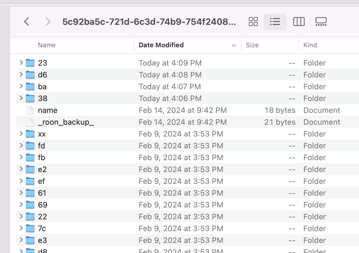Screen dimensions: 359x253
Task: Expand folder d6 disclosure chevron
Action: [21, 74]
